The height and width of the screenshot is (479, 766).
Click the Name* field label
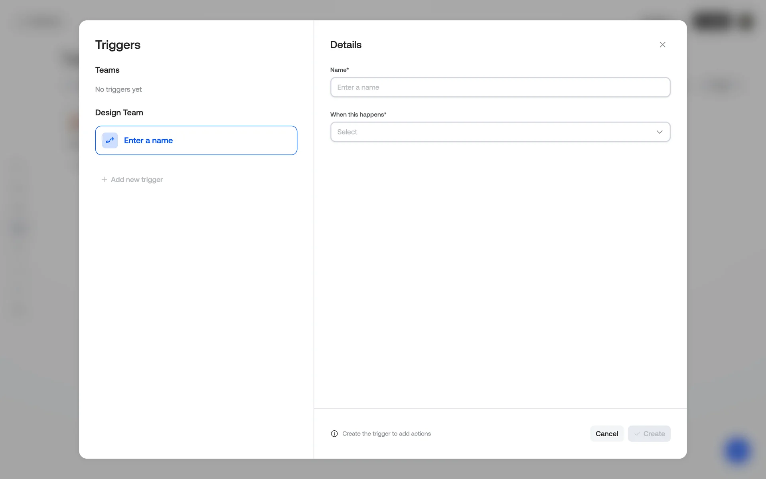pyautogui.click(x=339, y=70)
